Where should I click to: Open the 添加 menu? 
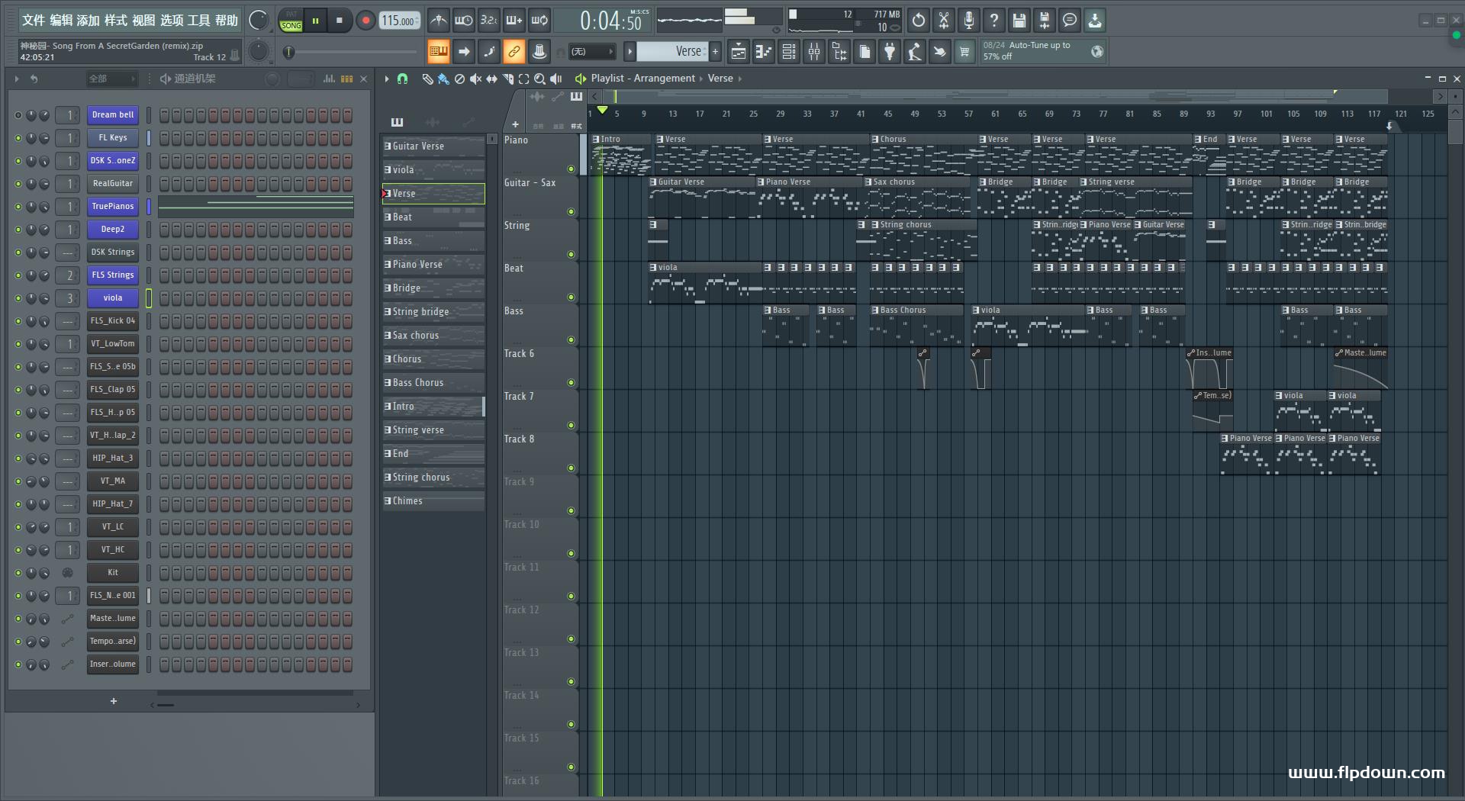pyautogui.click(x=89, y=21)
